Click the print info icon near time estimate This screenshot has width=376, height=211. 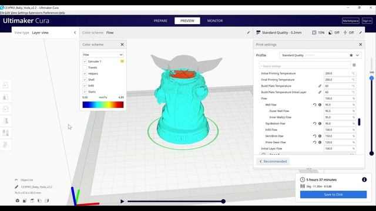coord(364,179)
